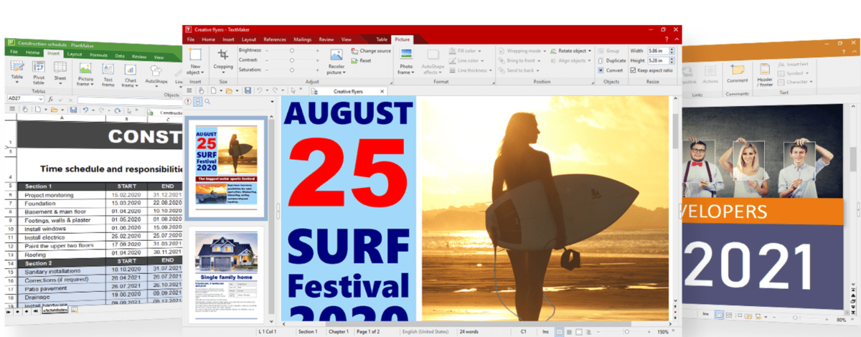Screen dimensions: 861x337
Task: Click the Reset button in Adjust group
Action: click(x=364, y=61)
